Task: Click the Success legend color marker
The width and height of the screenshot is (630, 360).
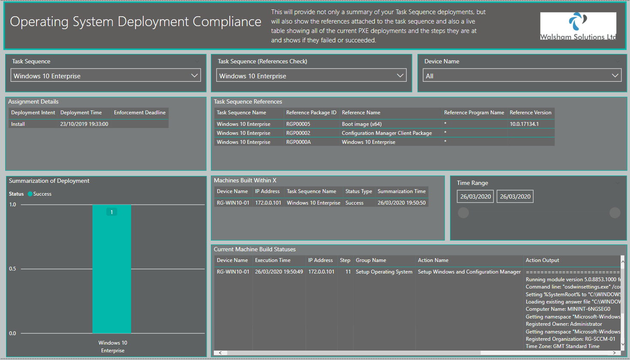Action: click(30, 194)
